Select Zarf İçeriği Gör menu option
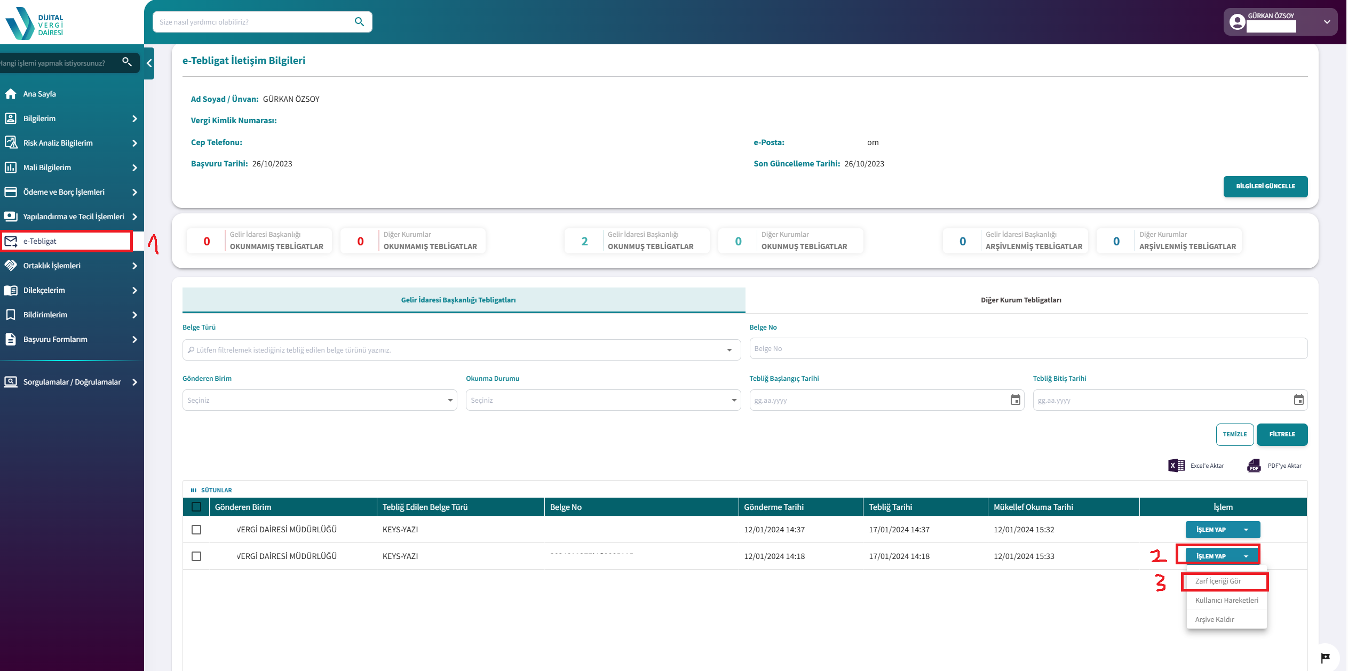Viewport: 1348px width, 671px height. [1218, 581]
